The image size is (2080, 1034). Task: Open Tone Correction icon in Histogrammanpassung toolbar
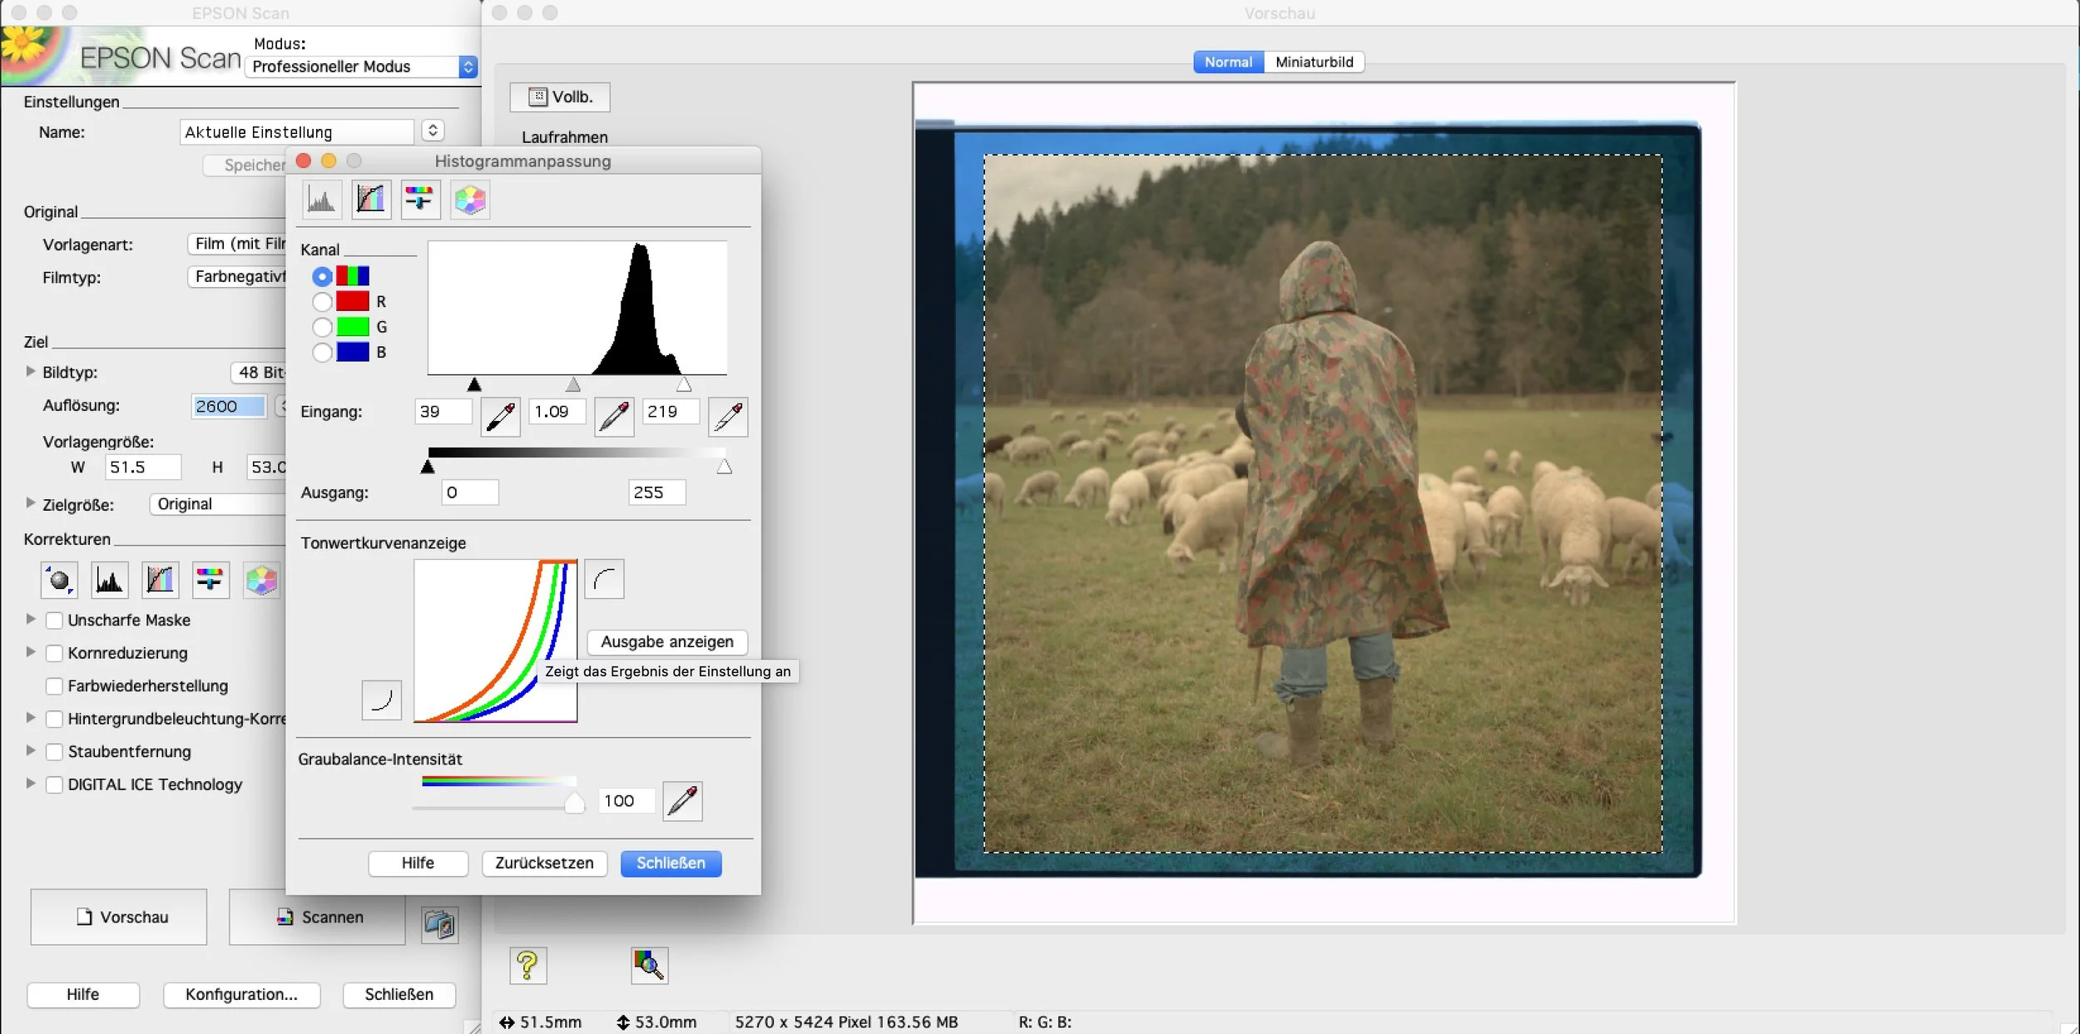[370, 200]
